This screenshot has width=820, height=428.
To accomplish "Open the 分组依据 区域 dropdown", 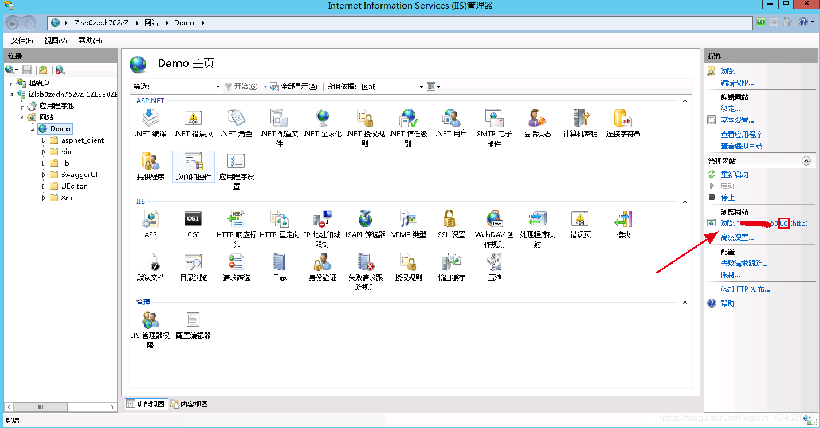I will click(x=422, y=86).
